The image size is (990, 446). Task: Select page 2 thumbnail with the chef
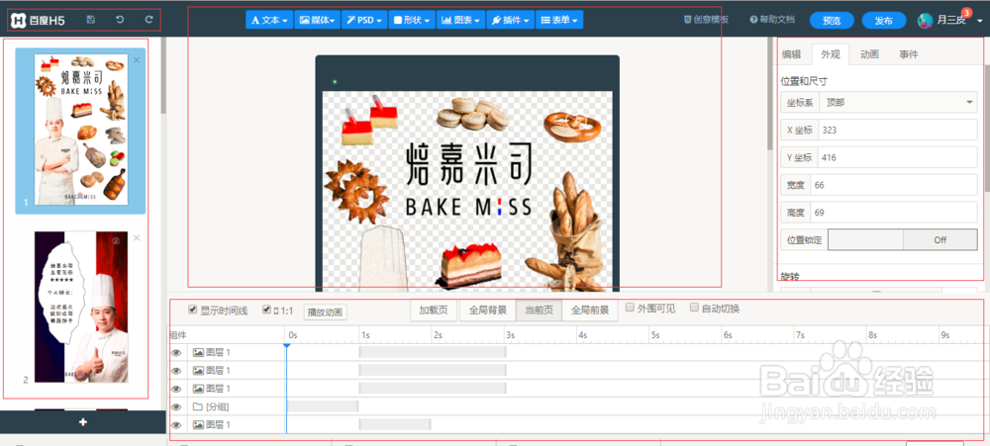pyautogui.click(x=81, y=307)
